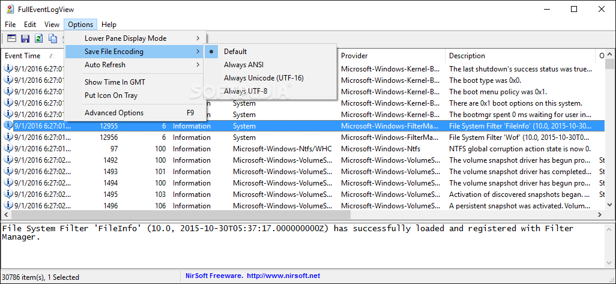616x284 pixels.
Task: Expand the Auto Refresh submenu
Action: coord(134,65)
